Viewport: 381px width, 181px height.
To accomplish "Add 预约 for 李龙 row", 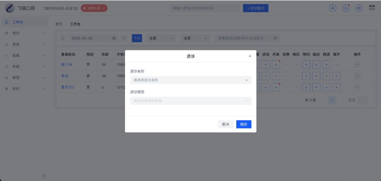I will [x=306, y=76].
